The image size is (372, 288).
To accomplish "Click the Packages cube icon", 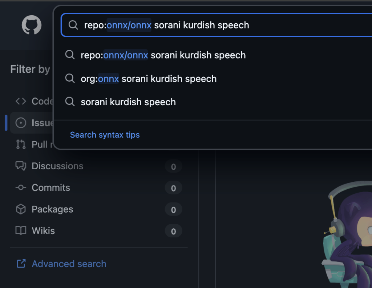I will click(x=21, y=209).
